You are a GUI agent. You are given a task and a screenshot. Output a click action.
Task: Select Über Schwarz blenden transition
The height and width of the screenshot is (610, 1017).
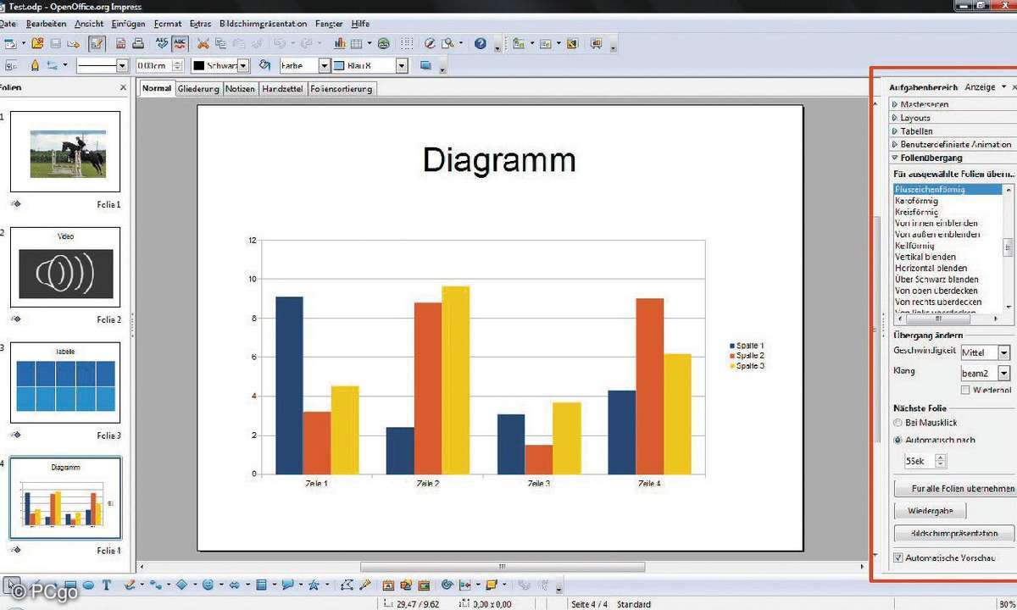coord(936,279)
